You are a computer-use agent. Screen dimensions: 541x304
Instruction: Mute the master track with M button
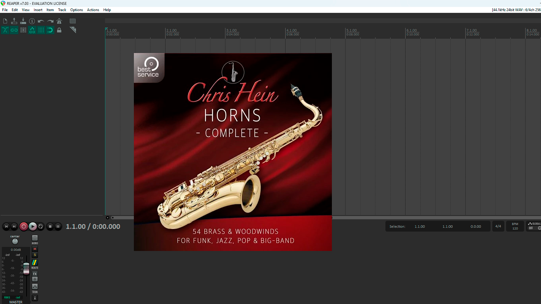35,249
